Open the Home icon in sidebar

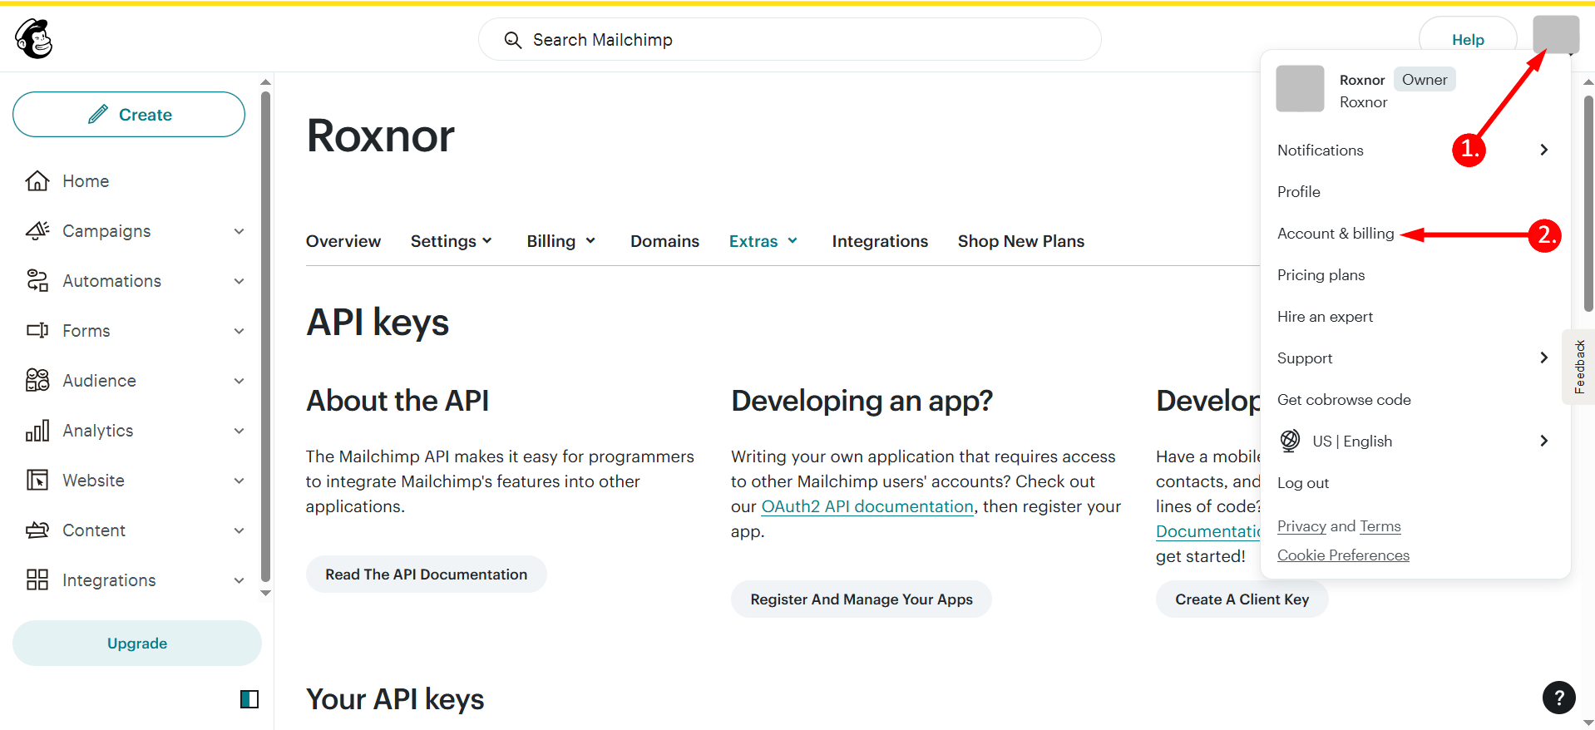click(x=37, y=181)
